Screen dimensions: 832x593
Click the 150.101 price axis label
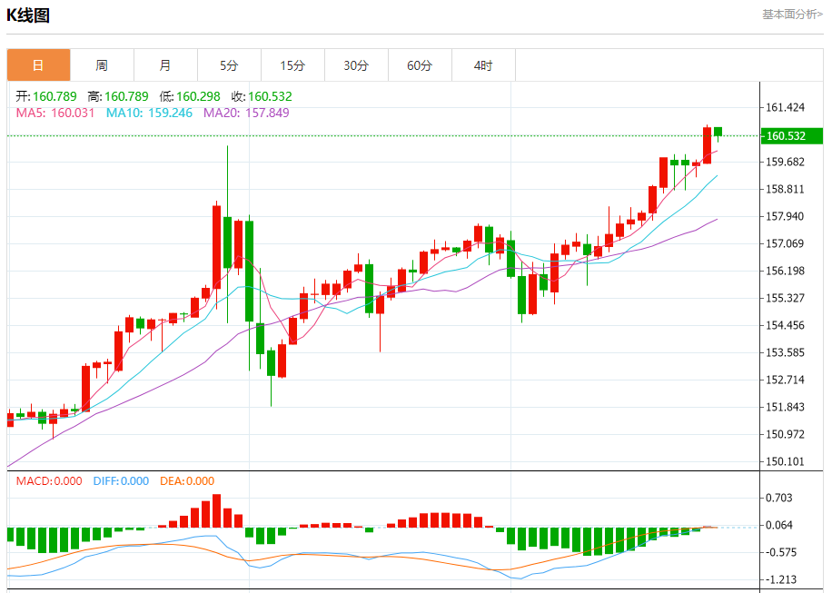tap(785, 462)
